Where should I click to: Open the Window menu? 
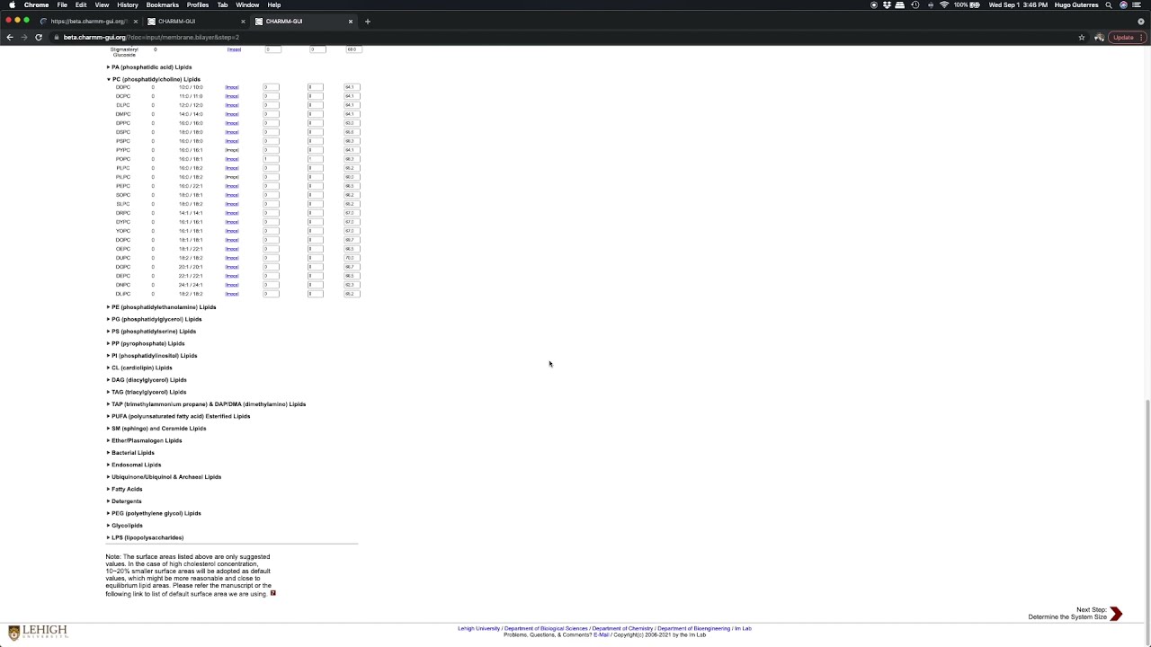point(247,4)
